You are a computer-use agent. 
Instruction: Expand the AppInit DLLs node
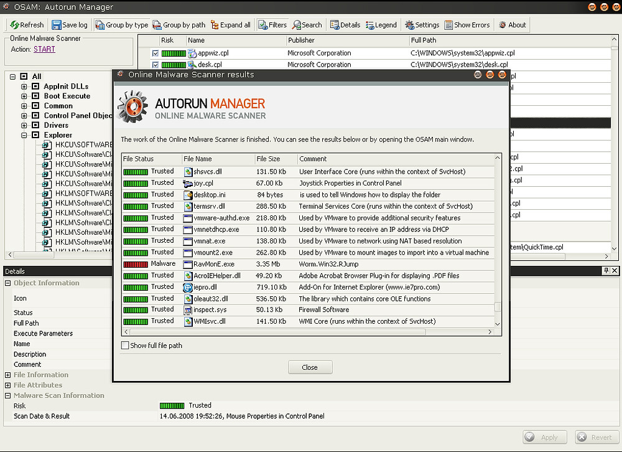pyautogui.click(x=24, y=87)
